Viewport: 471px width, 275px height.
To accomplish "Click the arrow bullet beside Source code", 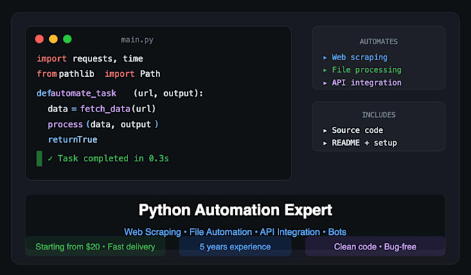I will click(x=325, y=130).
